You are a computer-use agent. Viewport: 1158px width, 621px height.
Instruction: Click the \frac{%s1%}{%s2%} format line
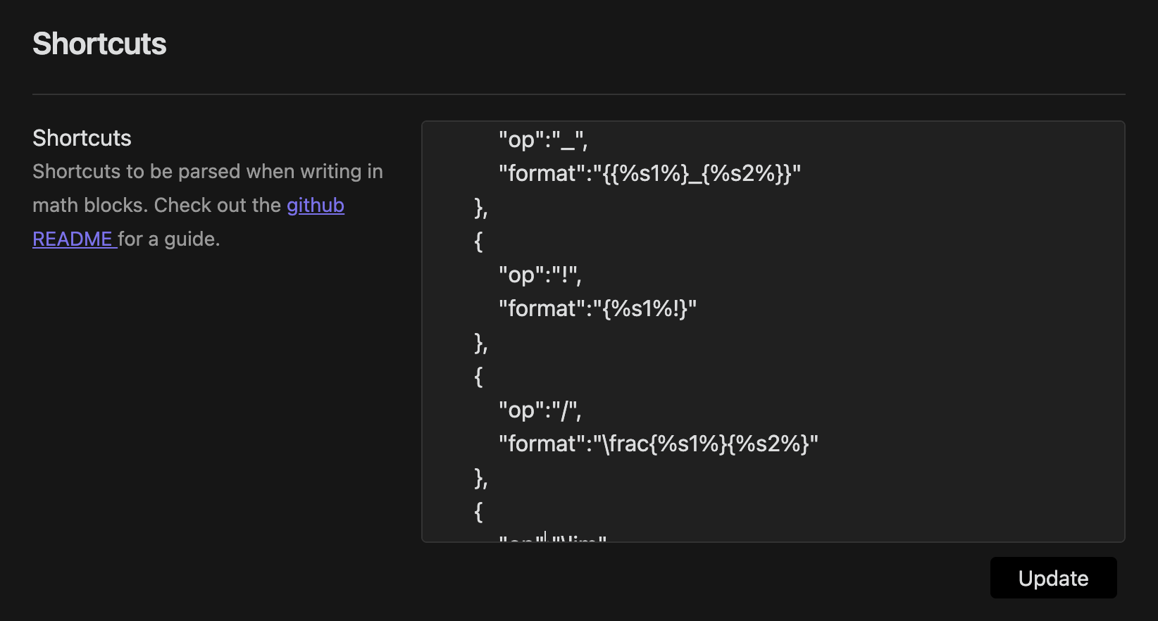[658, 444]
